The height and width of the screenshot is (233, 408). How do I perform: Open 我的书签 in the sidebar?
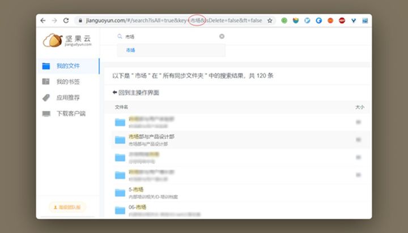[67, 82]
